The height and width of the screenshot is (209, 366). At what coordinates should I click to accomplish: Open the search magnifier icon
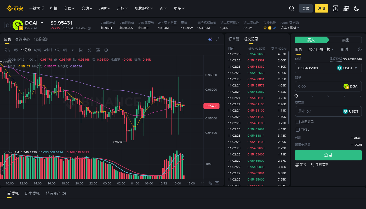pos(292,8)
